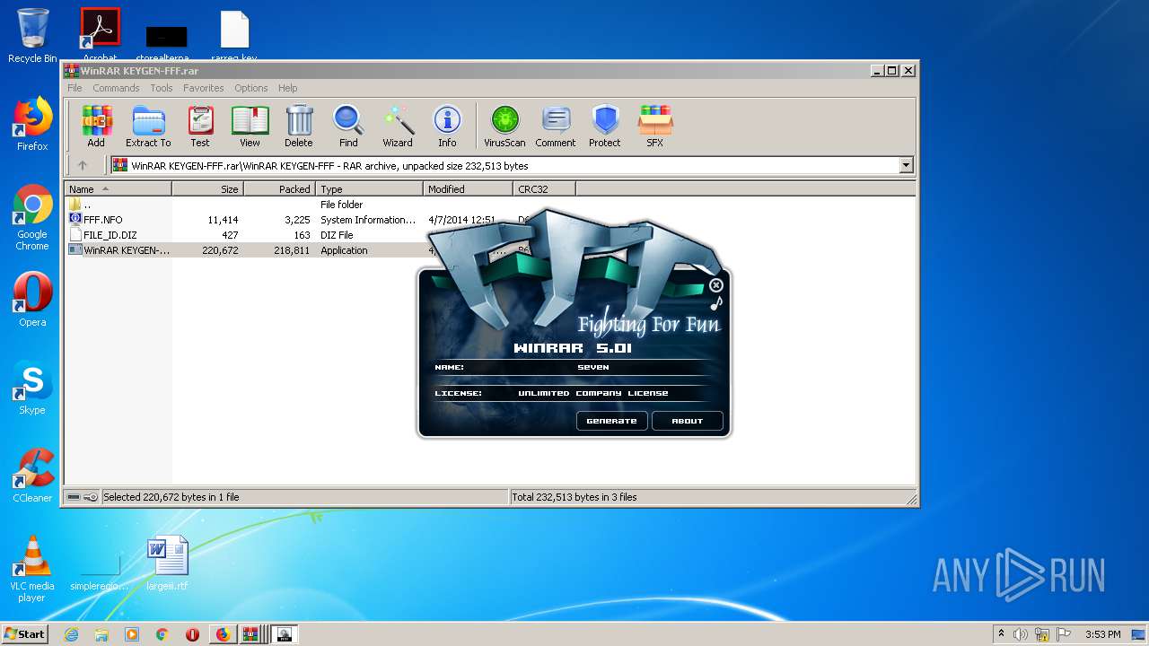
Task: Toggle music note in keygen window
Action: coord(715,304)
